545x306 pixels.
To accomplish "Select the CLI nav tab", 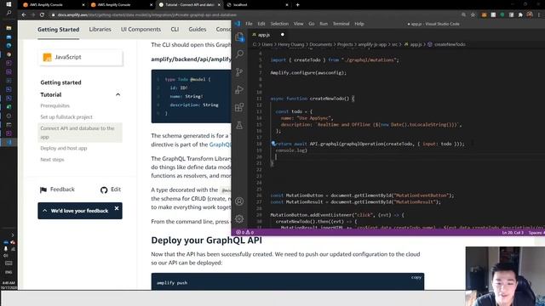I will pos(175,30).
